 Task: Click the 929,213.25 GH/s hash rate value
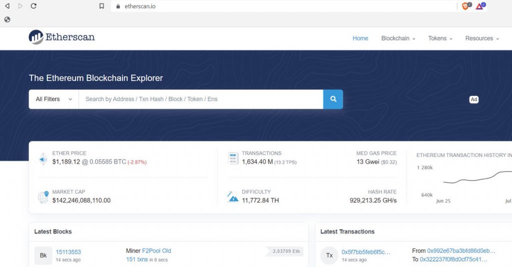[x=373, y=200]
